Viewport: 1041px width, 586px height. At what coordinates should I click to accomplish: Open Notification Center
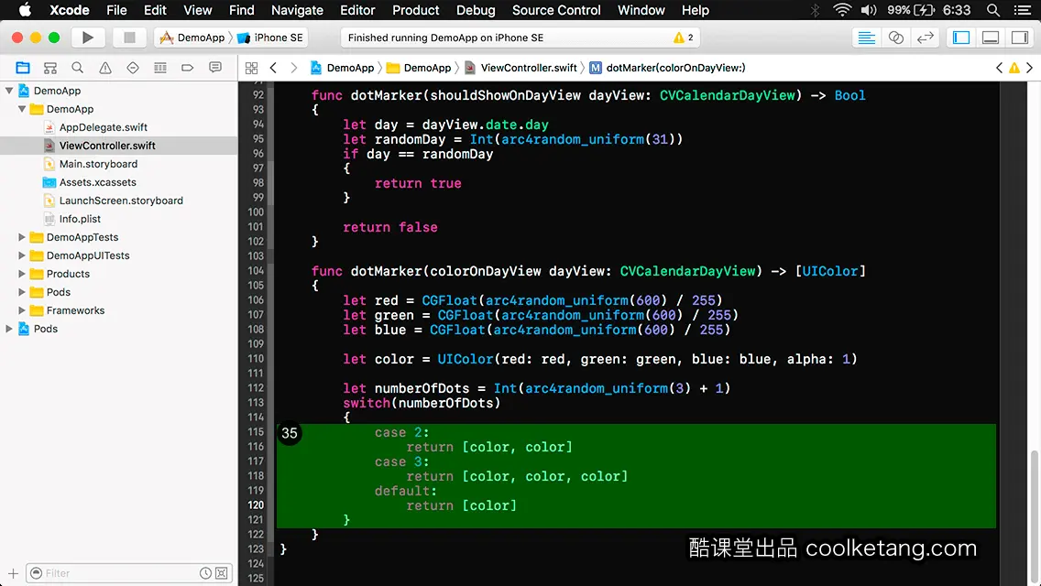1023,10
